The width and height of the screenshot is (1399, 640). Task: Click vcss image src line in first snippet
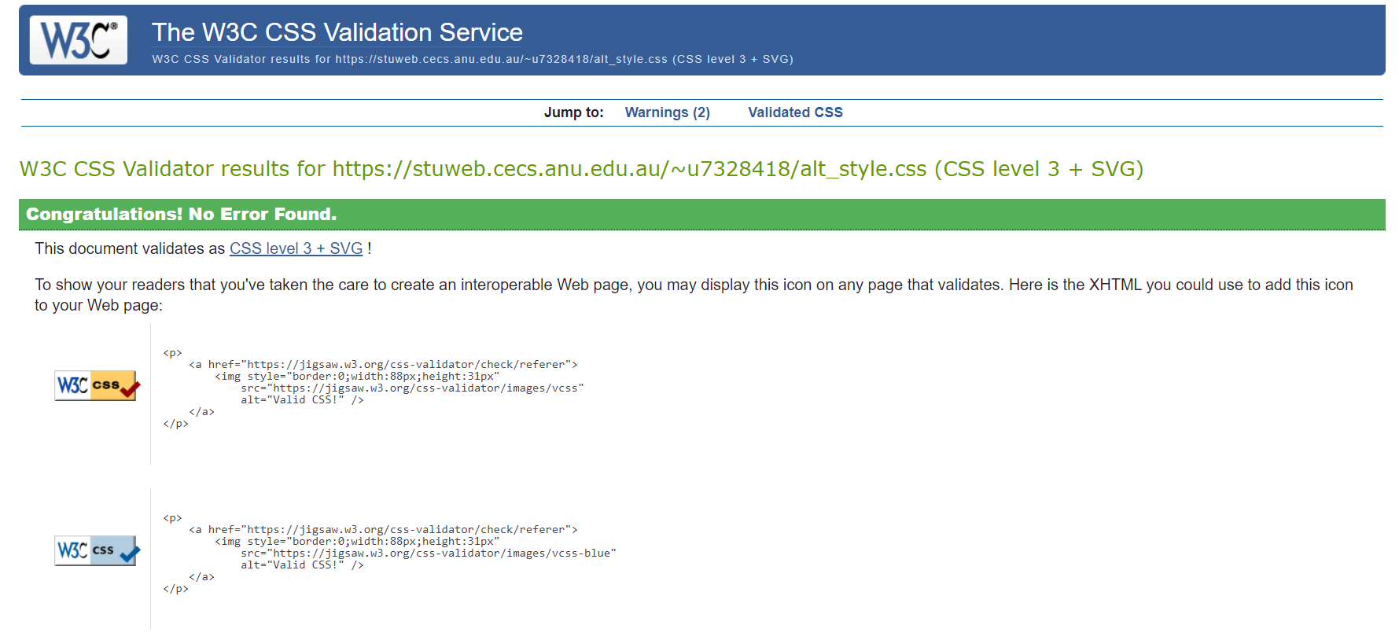point(412,388)
